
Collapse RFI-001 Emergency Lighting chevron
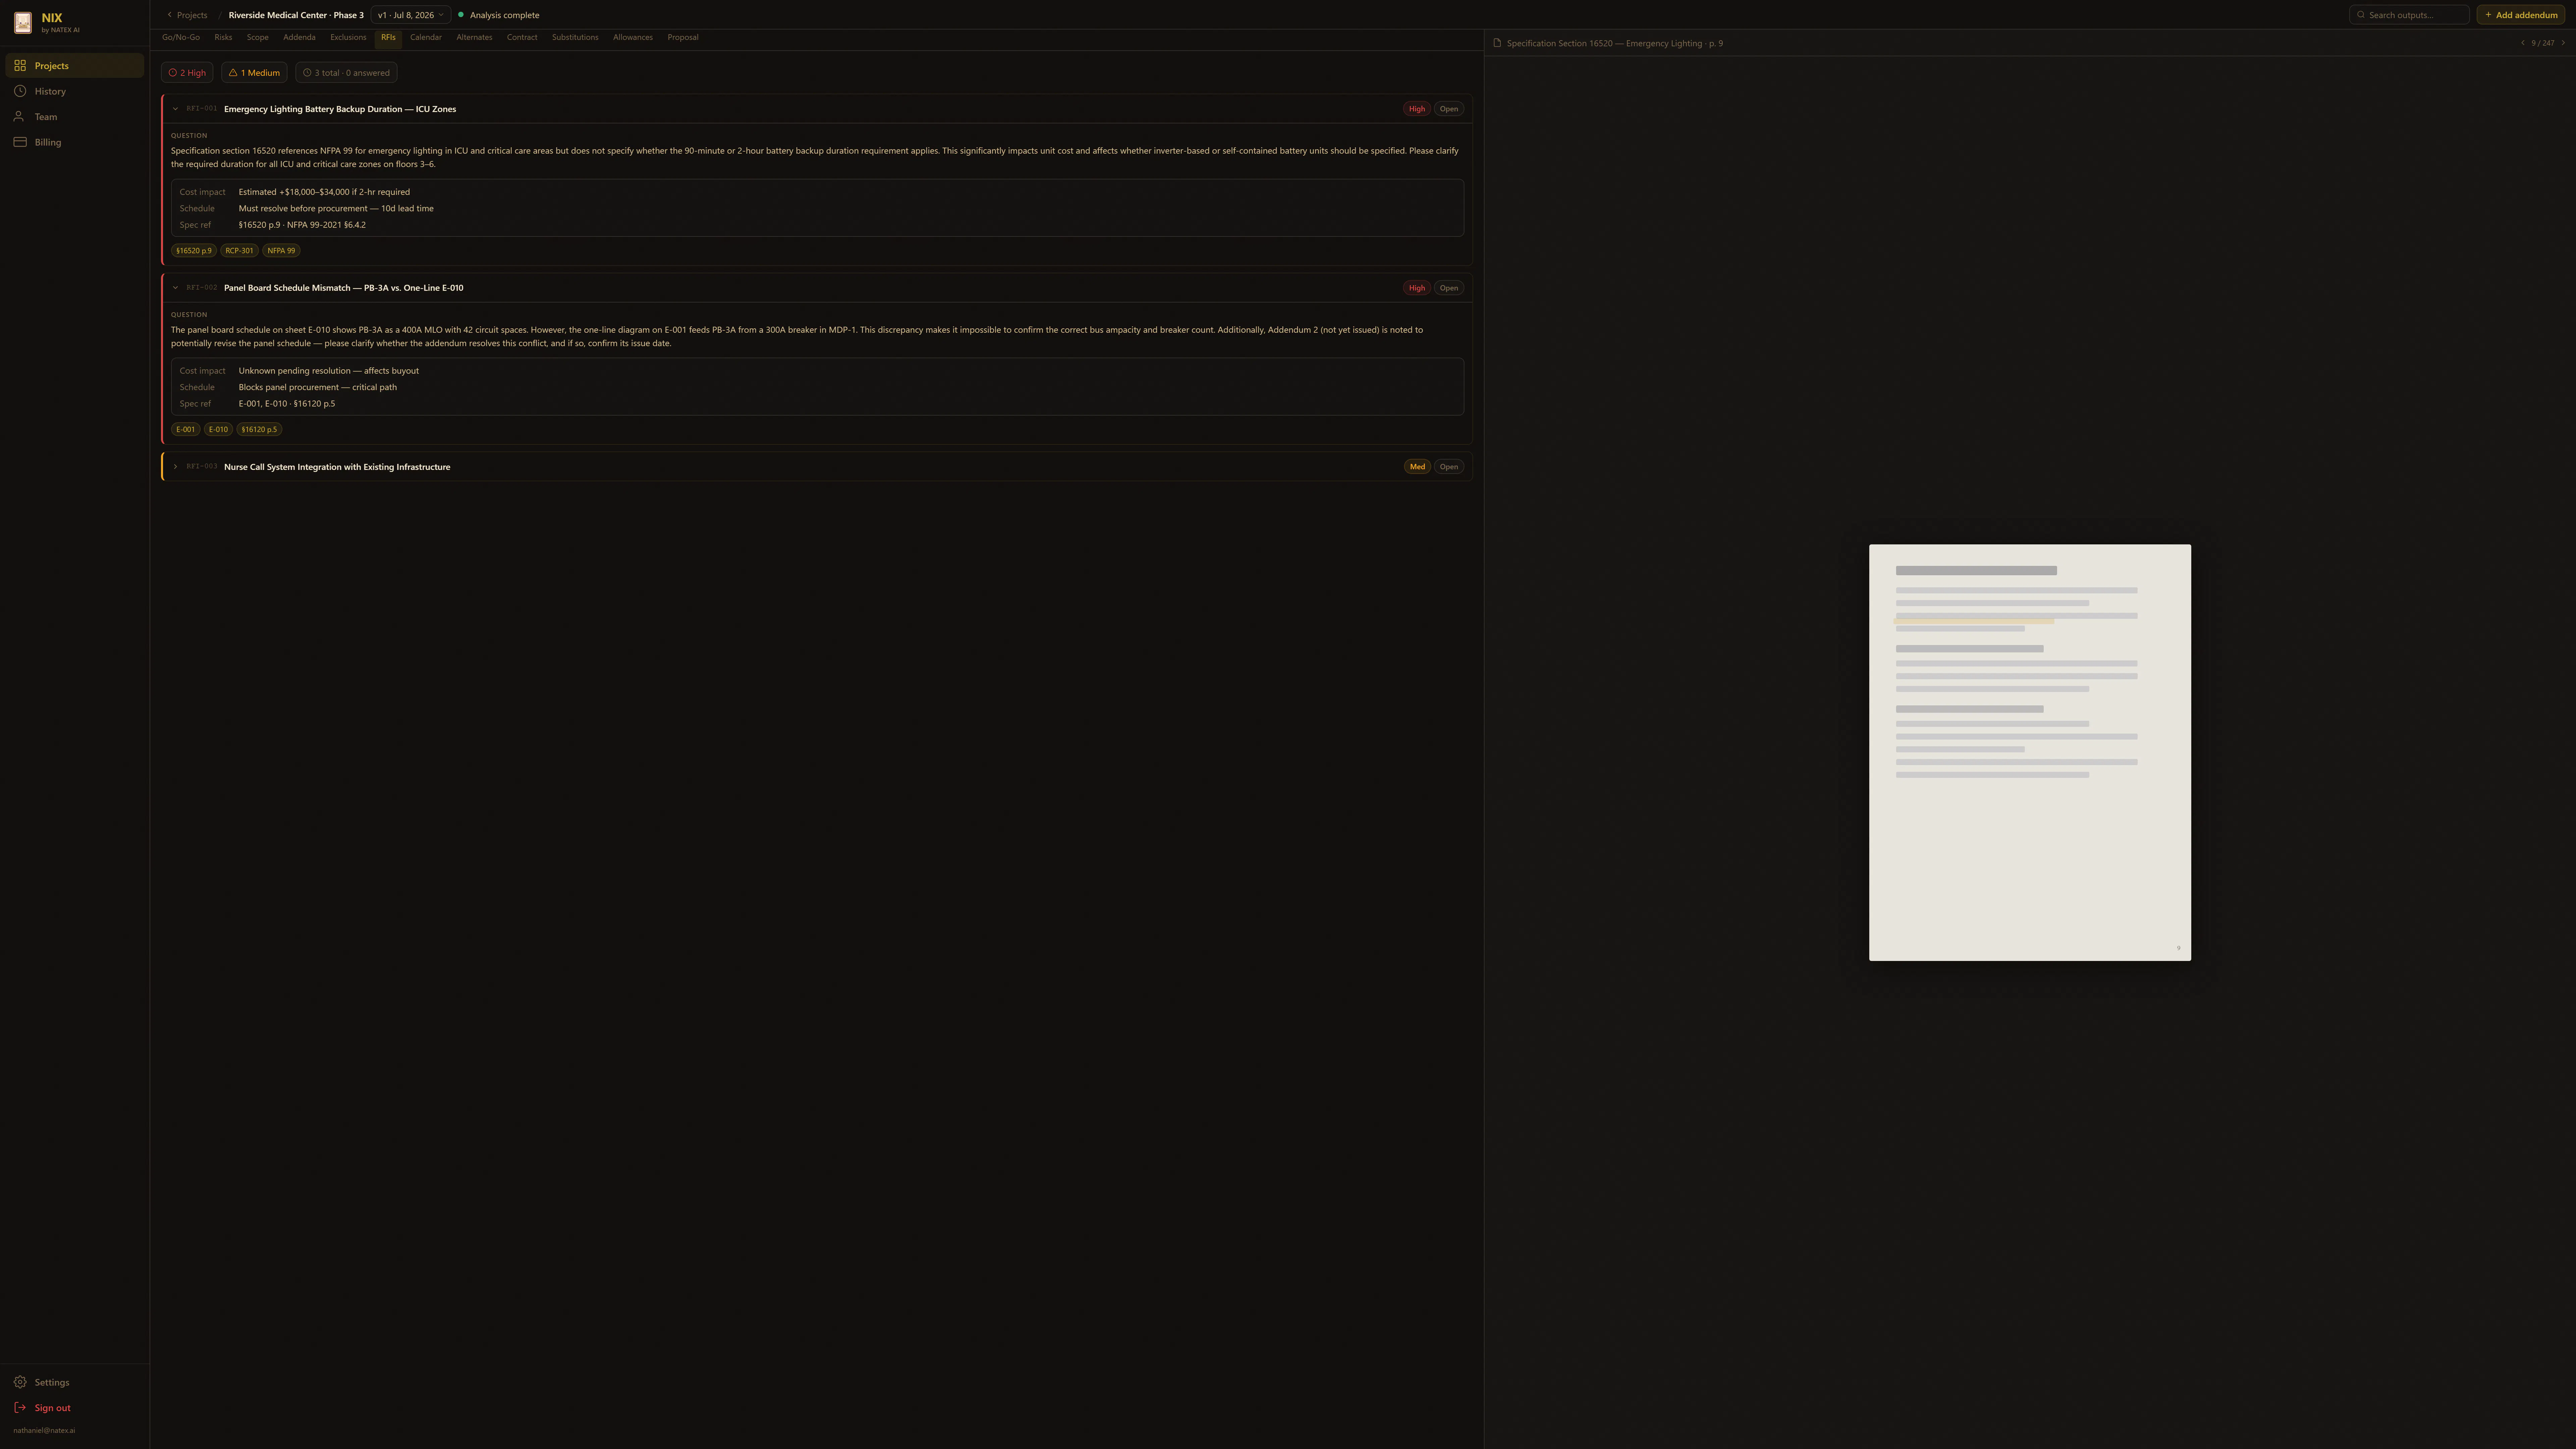tap(175, 109)
